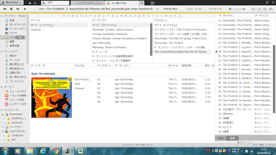Open the リリース予定 service
This screenshot has width=276, height=155.
(14, 100)
